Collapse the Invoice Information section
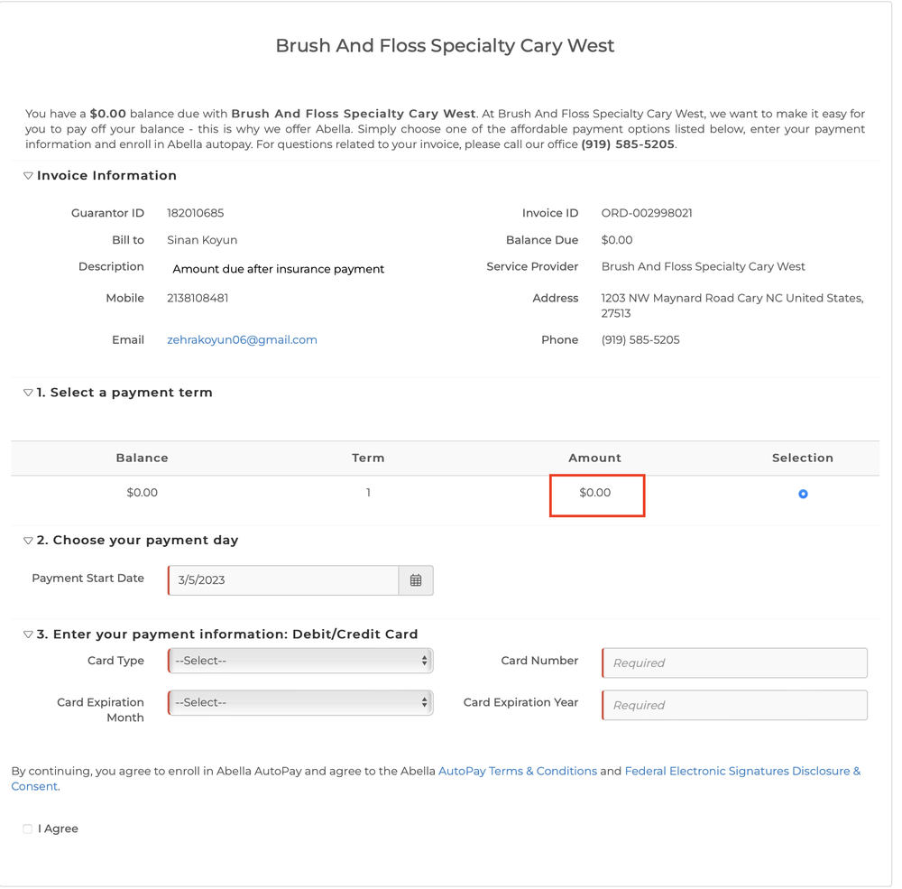 tap(28, 176)
